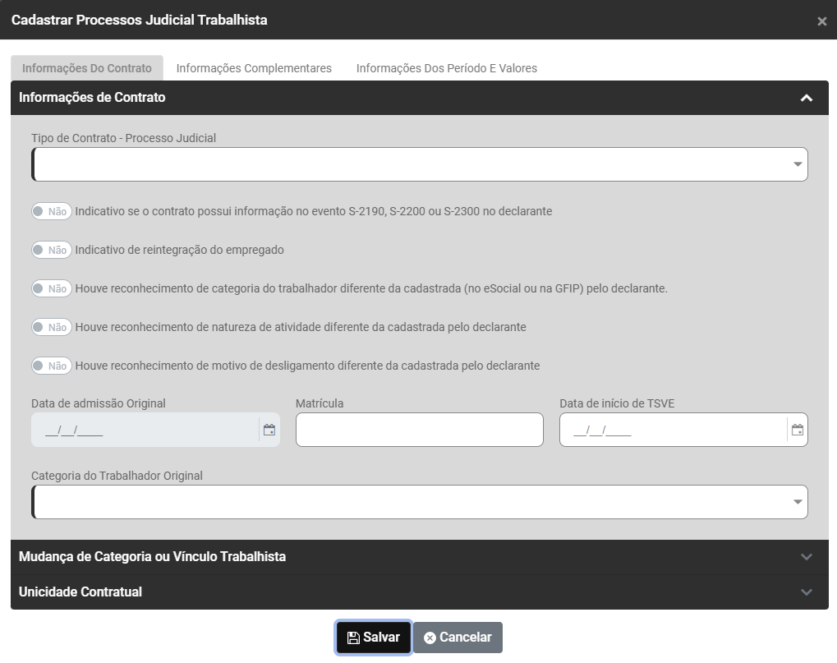The image size is (837, 663).
Task: Open the Tipo de Contrato dropdown
Action: coord(419,164)
